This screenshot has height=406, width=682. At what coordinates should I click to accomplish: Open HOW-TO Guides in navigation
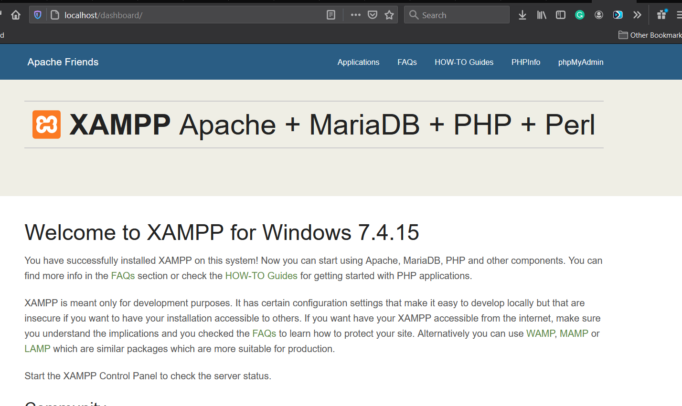point(464,62)
